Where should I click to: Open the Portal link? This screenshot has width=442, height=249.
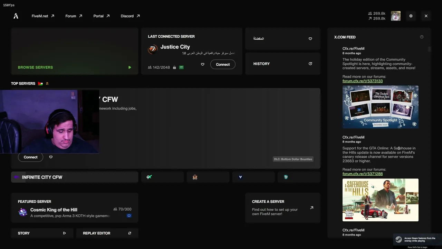[102, 16]
